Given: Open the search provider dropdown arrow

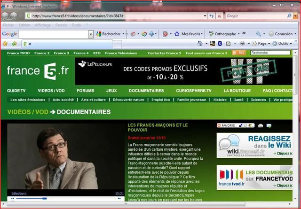Looking at the screenshot, I should (295, 16).
